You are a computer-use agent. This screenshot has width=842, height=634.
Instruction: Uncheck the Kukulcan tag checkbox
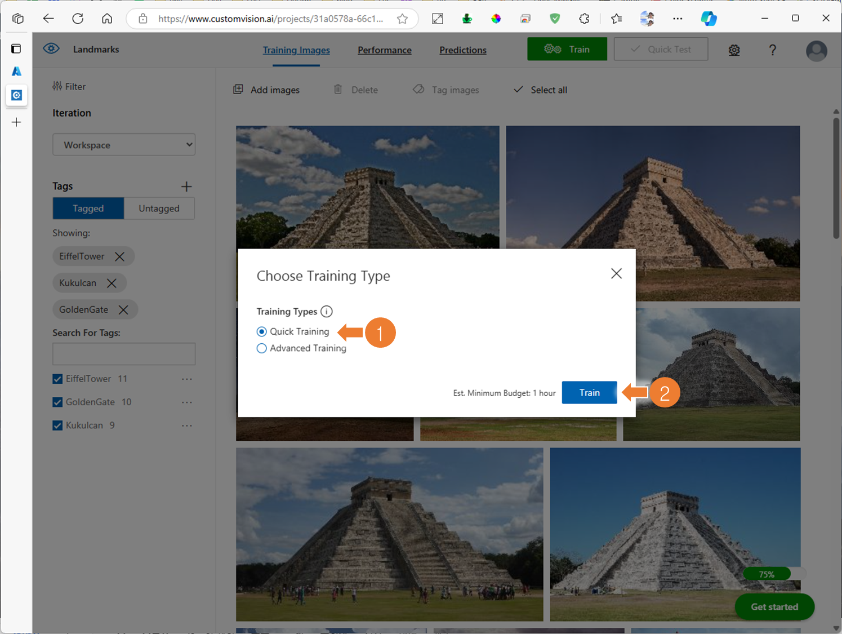click(57, 425)
